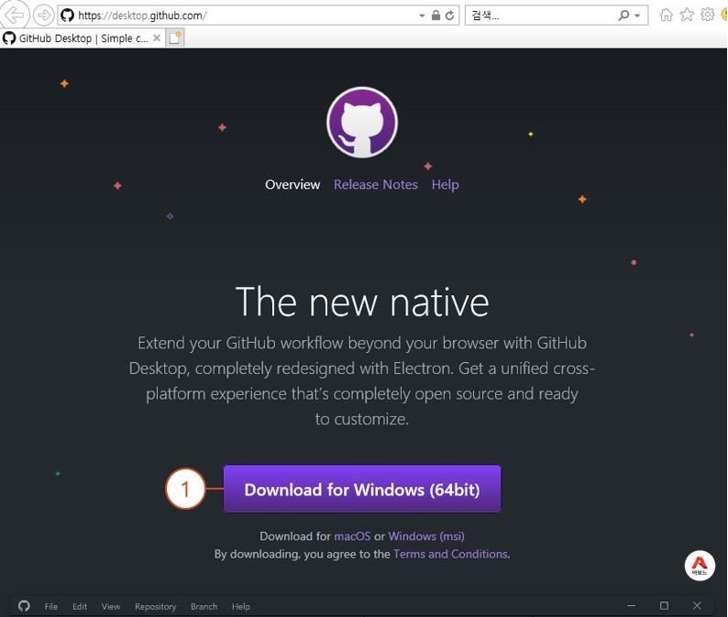Image resolution: width=728 pixels, height=617 pixels.
Task: Open the File menu in app preview
Action: 51,606
